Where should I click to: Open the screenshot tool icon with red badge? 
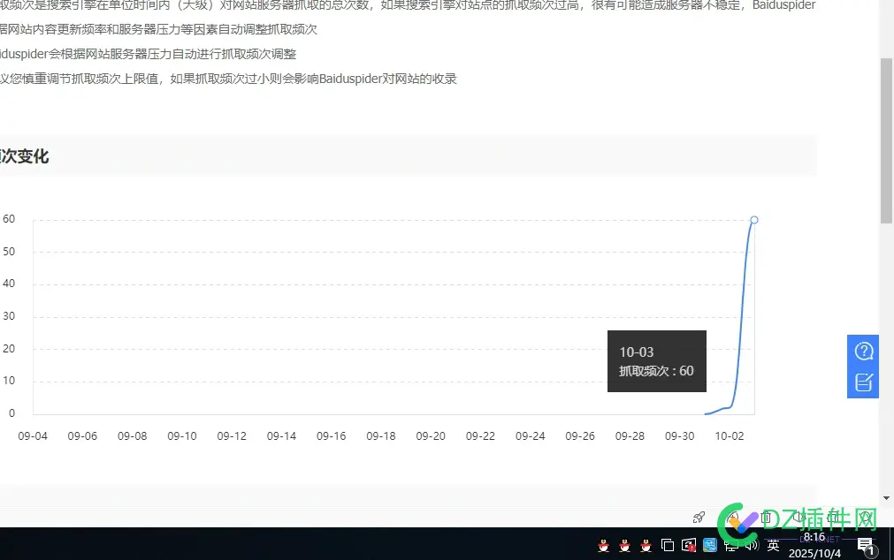point(689,545)
